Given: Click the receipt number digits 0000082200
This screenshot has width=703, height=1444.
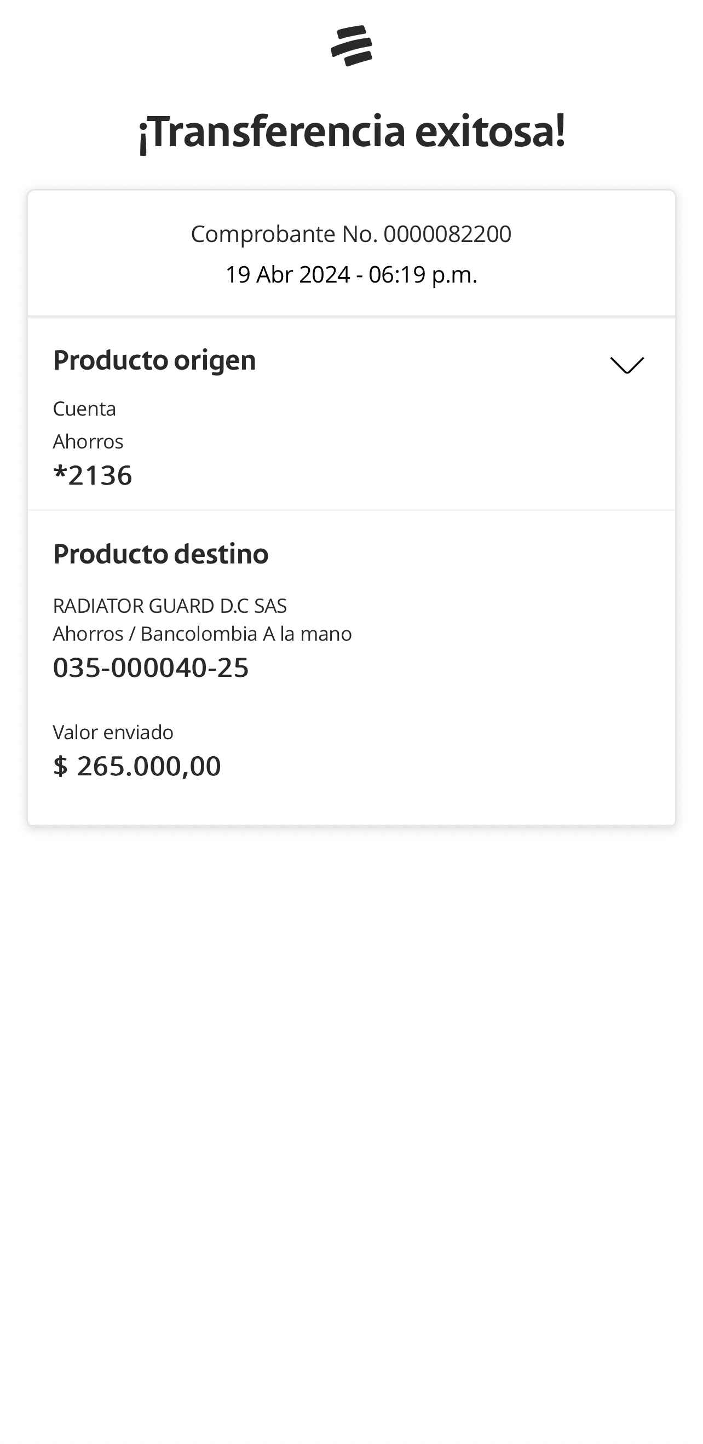Looking at the screenshot, I should point(447,234).
